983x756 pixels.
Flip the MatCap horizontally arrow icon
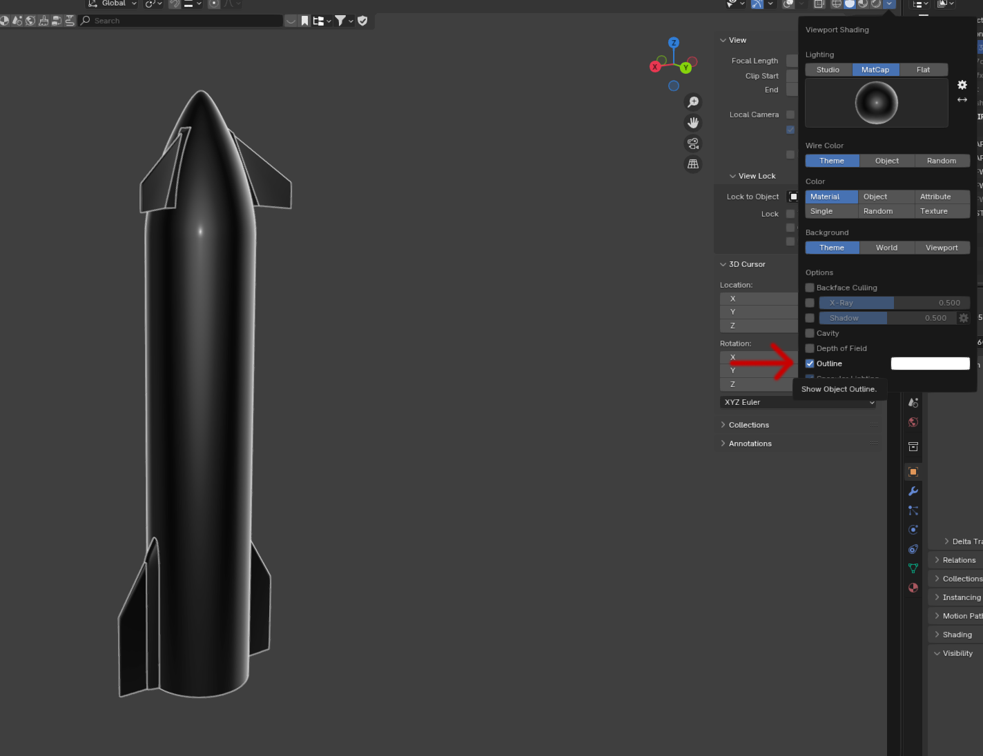click(x=962, y=100)
